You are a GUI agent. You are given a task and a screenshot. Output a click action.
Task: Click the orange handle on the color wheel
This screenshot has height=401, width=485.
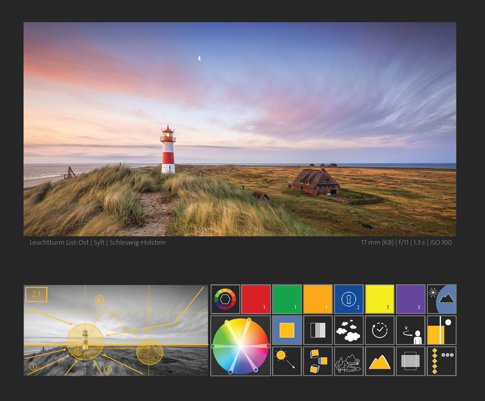click(x=249, y=320)
